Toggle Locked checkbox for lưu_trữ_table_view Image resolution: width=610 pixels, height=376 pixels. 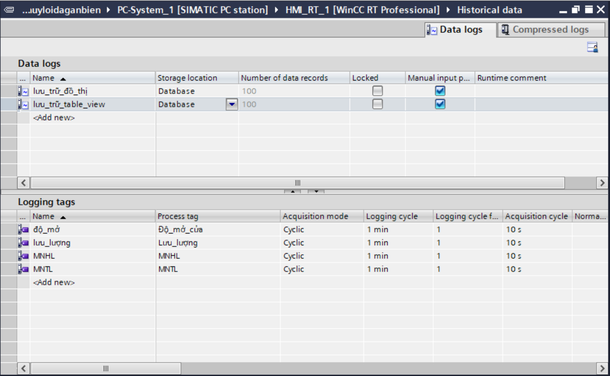(378, 105)
